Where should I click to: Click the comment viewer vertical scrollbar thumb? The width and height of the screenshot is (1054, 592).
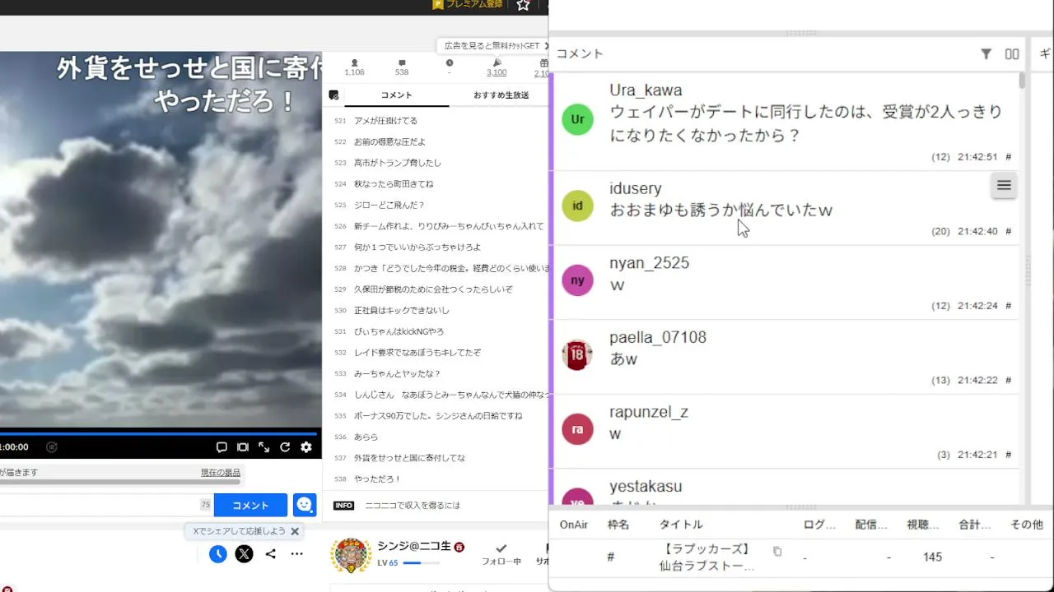[x=1022, y=81]
